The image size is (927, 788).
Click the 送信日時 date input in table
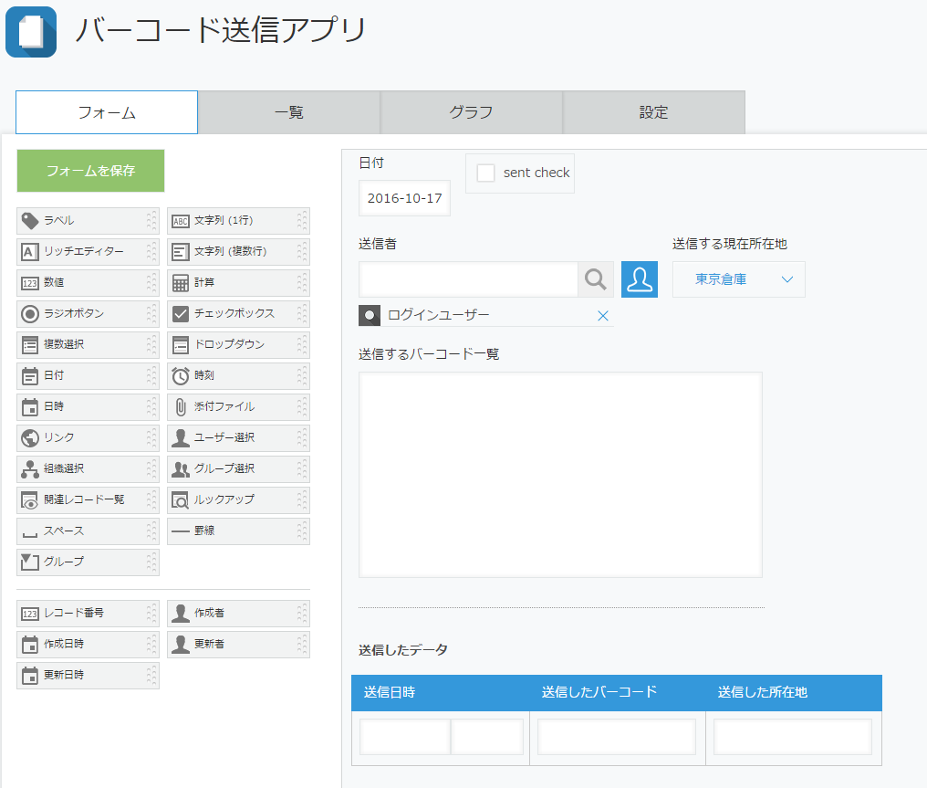405,737
